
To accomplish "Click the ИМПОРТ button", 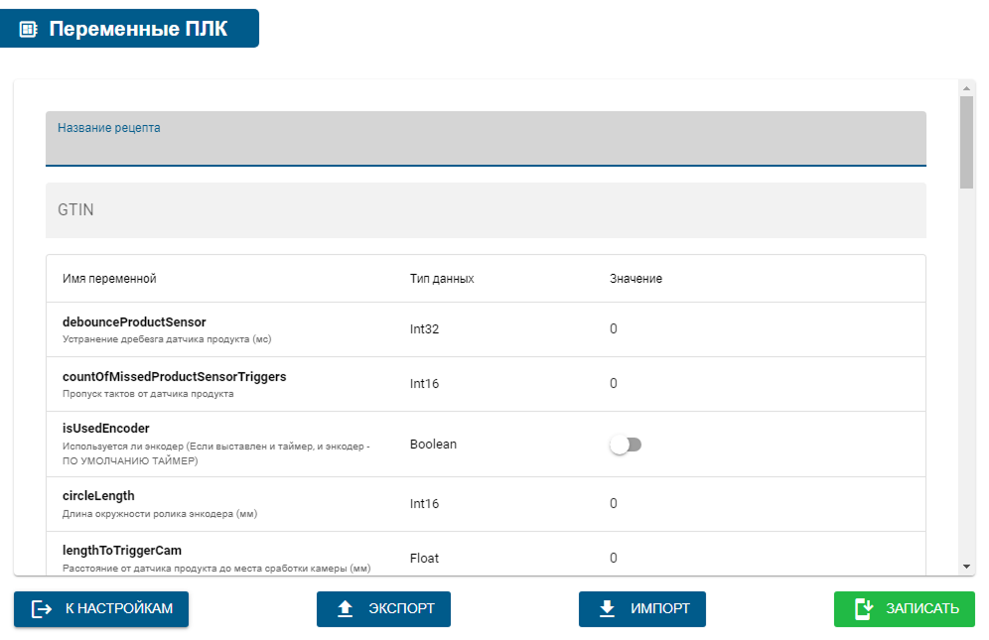I will (x=642, y=609).
